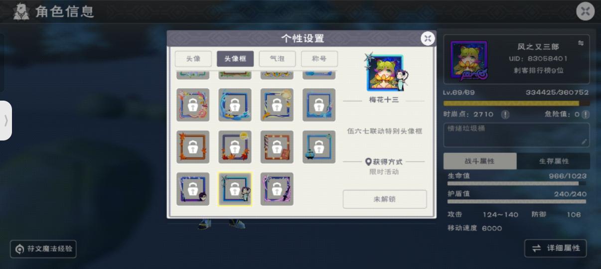Select locked maple leaf avatar frame
This screenshot has height=269, width=601.
193,147
